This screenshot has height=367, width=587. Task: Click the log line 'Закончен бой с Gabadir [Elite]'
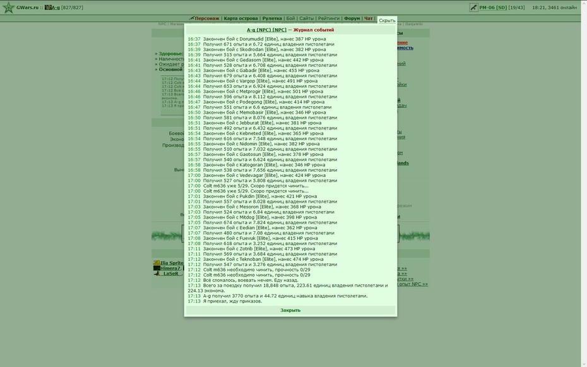click(x=254, y=70)
